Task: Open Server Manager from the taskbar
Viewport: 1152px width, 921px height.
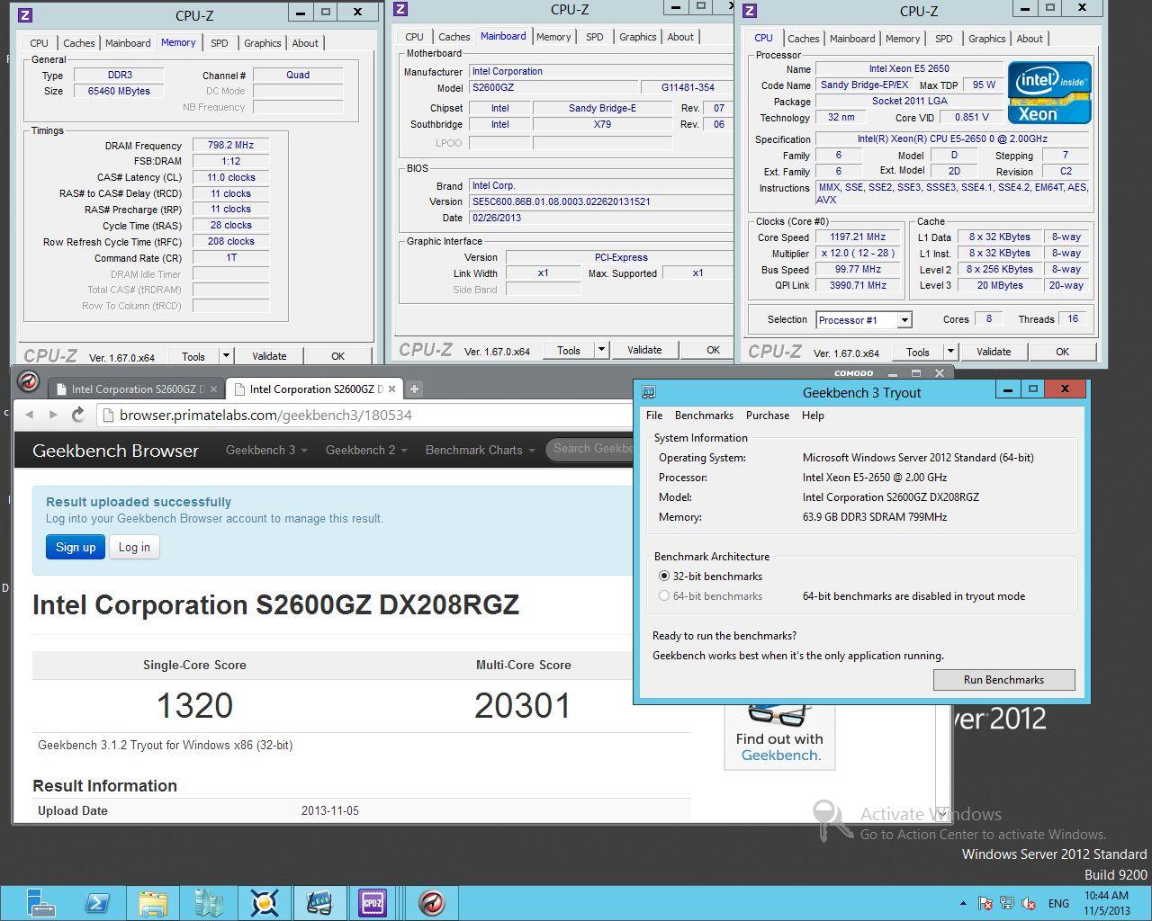Action: [x=40, y=902]
